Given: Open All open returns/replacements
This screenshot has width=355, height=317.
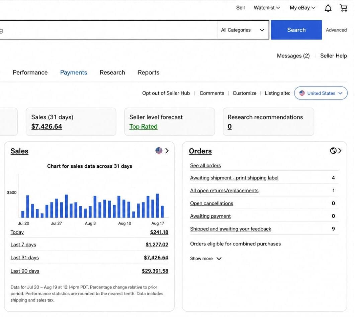Looking at the screenshot, I should (224, 191).
